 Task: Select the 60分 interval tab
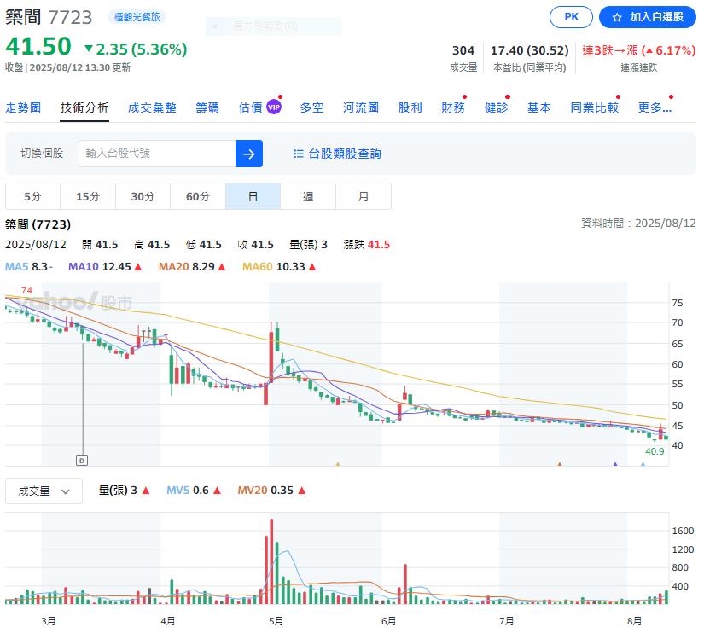198,195
